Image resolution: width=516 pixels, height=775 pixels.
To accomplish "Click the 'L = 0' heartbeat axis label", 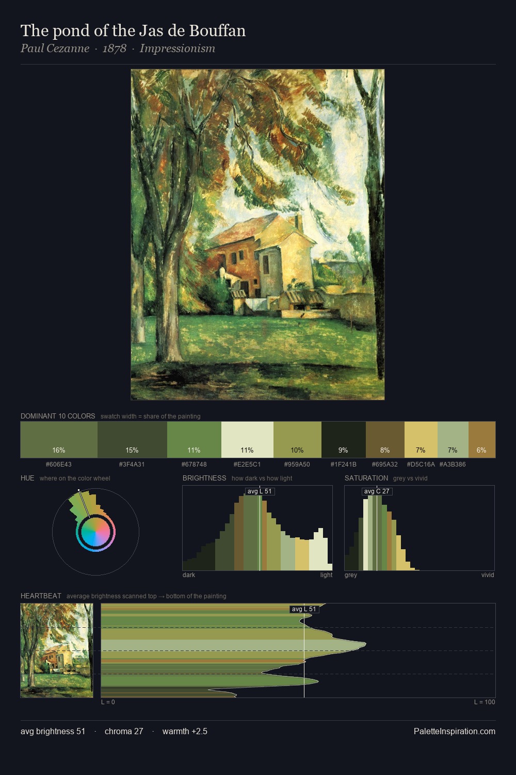I will point(108,702).
